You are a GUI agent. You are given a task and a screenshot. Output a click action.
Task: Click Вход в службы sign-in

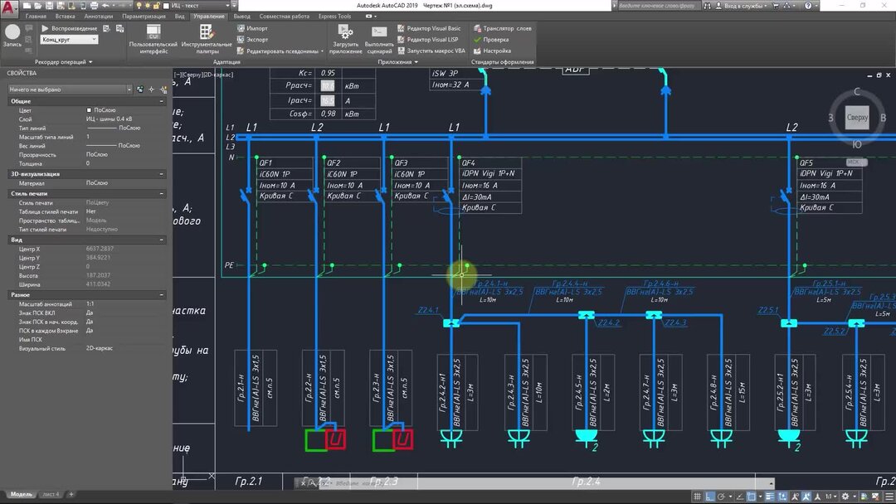coord(743,6)
